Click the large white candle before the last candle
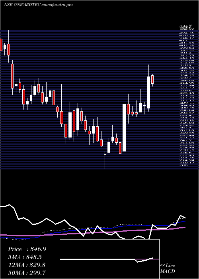 coord(148,92)
